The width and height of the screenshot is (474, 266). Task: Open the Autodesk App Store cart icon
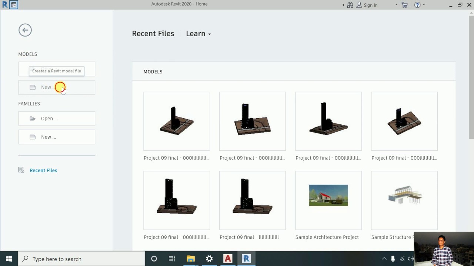pos(404,5)
